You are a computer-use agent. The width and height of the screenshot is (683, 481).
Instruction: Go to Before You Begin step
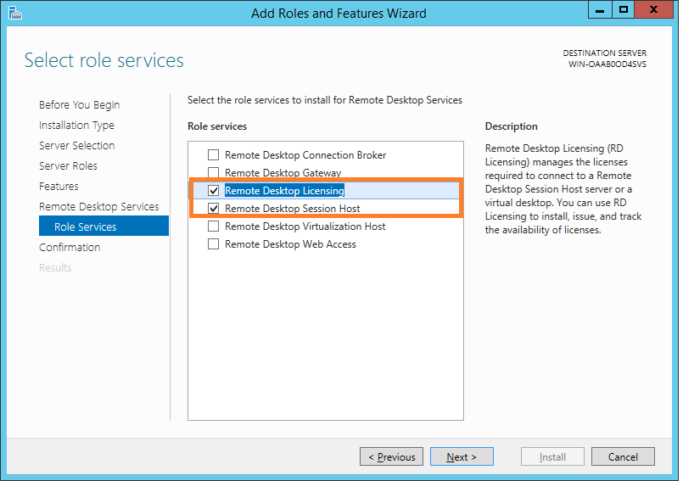[79, 105]
